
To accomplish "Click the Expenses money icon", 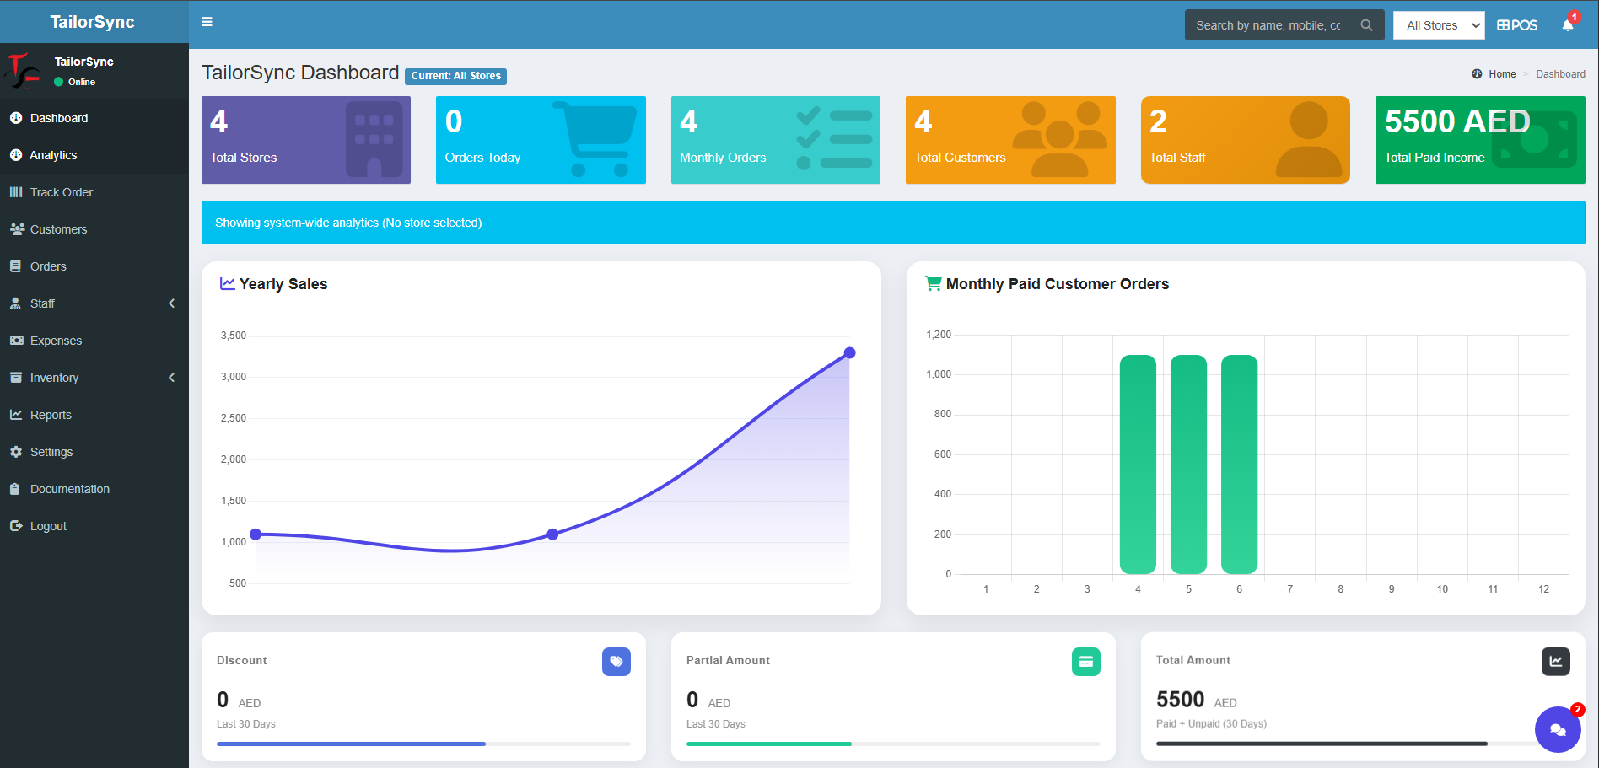I will pyautogui.click(x=17, y=341).
